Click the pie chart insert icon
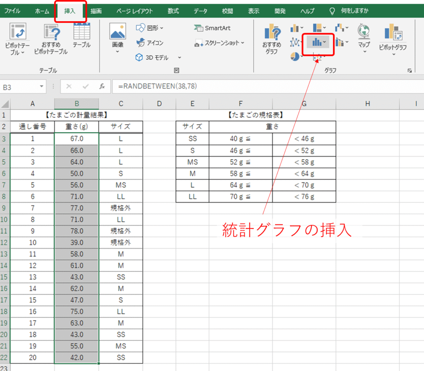Viewport: 424px width, 371px height. pyautogui.click(x=295, y=56)
